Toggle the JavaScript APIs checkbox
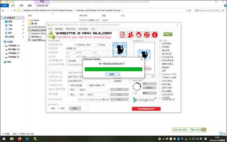The width and height of the screenshot is (227, 142). tap(160, 74)
